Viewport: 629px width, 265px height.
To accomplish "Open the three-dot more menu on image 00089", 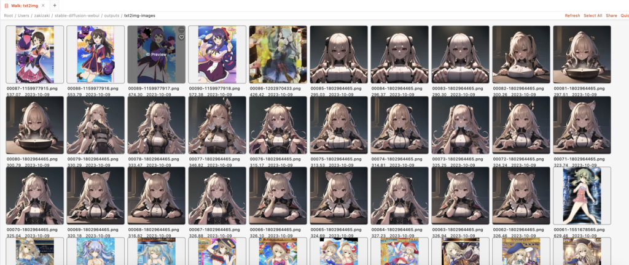I will (181, 29).
